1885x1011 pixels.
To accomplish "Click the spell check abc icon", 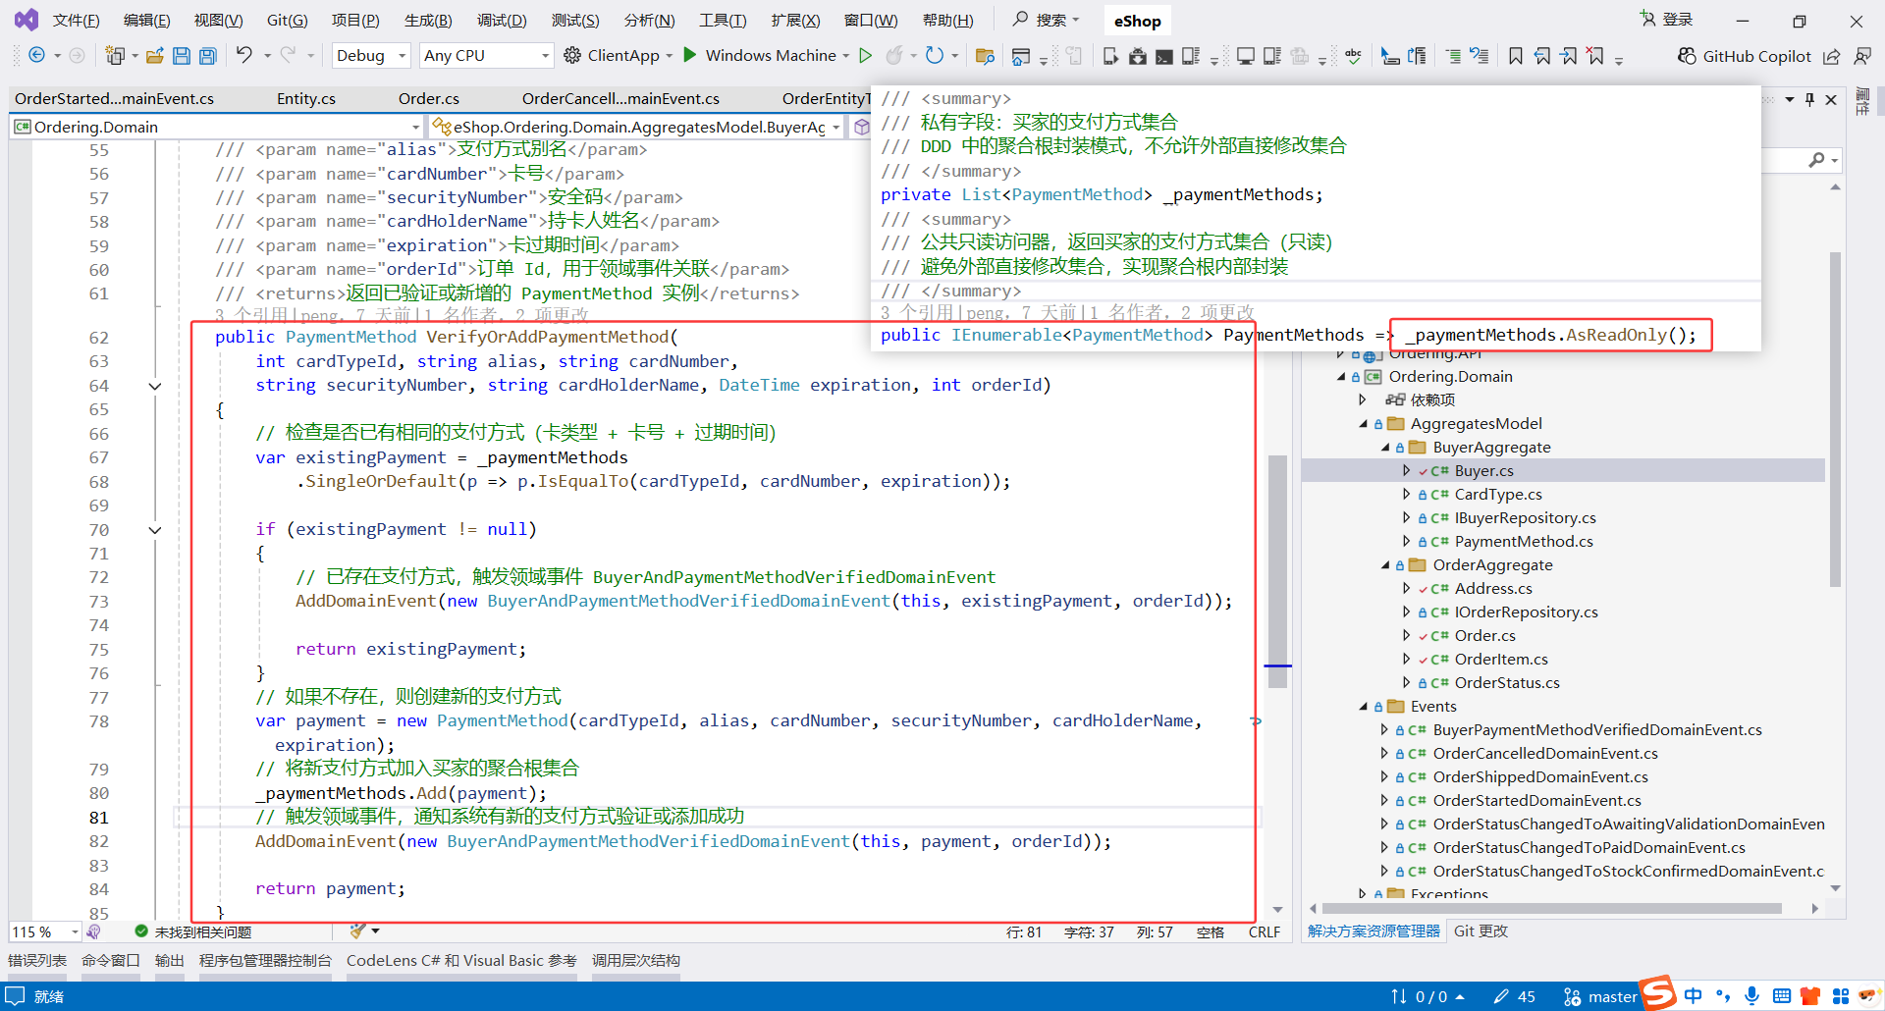I will [x=1353, y=56].
